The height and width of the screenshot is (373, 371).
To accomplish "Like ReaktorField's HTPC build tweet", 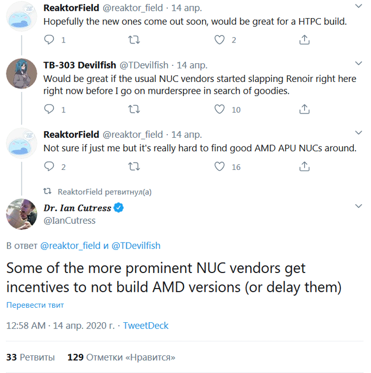I will [220, 40].
